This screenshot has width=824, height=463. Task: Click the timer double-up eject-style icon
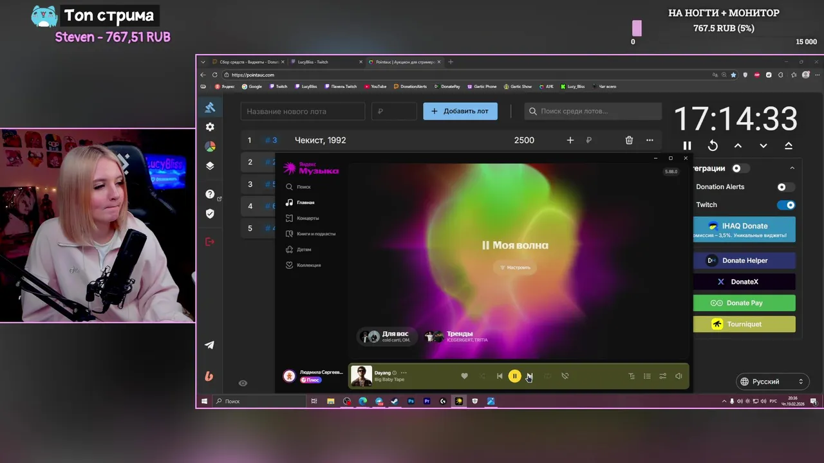coord(789,146)
